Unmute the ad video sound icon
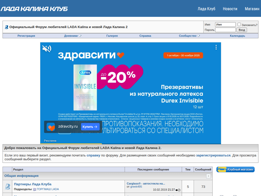Screen dimensions: 261x196 click(x=47, y=49)
